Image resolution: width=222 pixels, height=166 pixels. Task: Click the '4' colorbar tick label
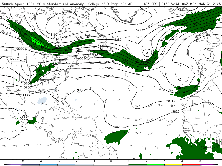(182, 161)
